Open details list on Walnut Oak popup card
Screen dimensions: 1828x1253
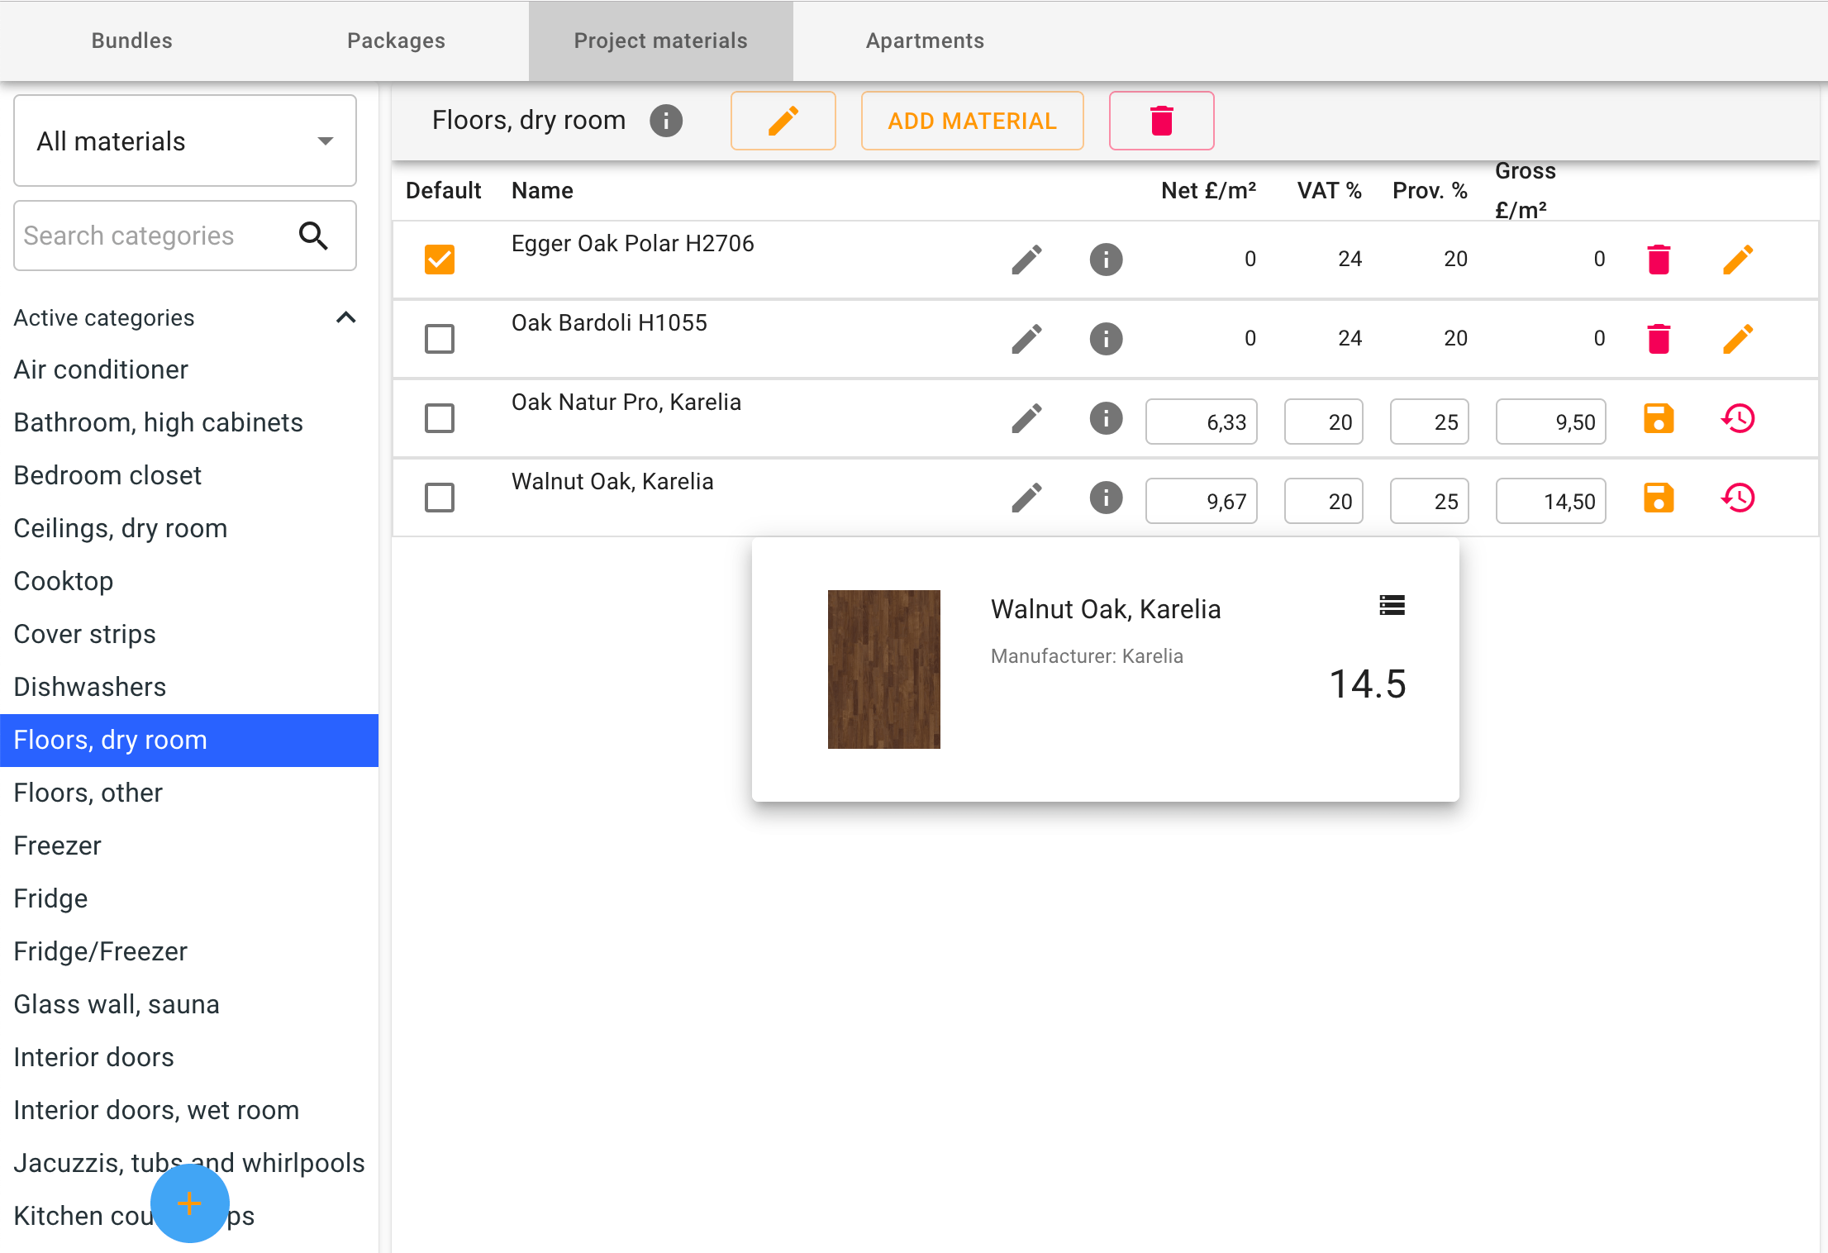[1392, 606]
